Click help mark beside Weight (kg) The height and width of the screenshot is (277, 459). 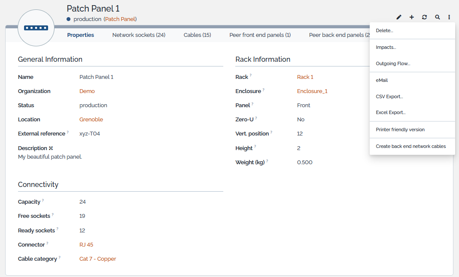[267, 161]
